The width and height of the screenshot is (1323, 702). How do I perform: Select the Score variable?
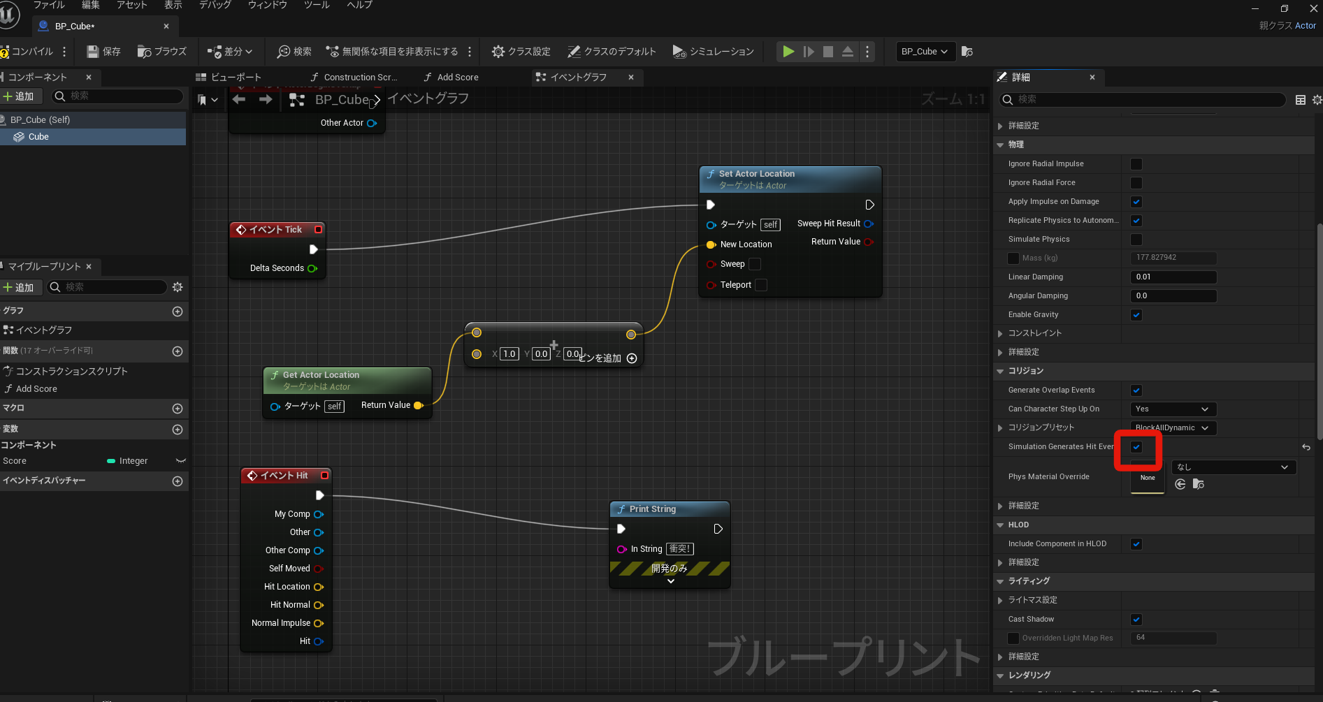click(15, 461)
